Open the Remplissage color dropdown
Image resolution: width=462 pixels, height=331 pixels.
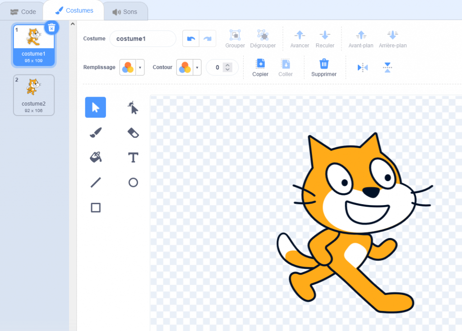pos(140,67)
